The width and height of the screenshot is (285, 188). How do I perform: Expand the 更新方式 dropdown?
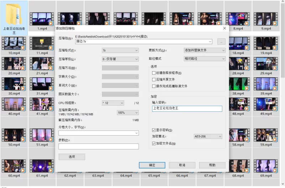click(204, 50)
